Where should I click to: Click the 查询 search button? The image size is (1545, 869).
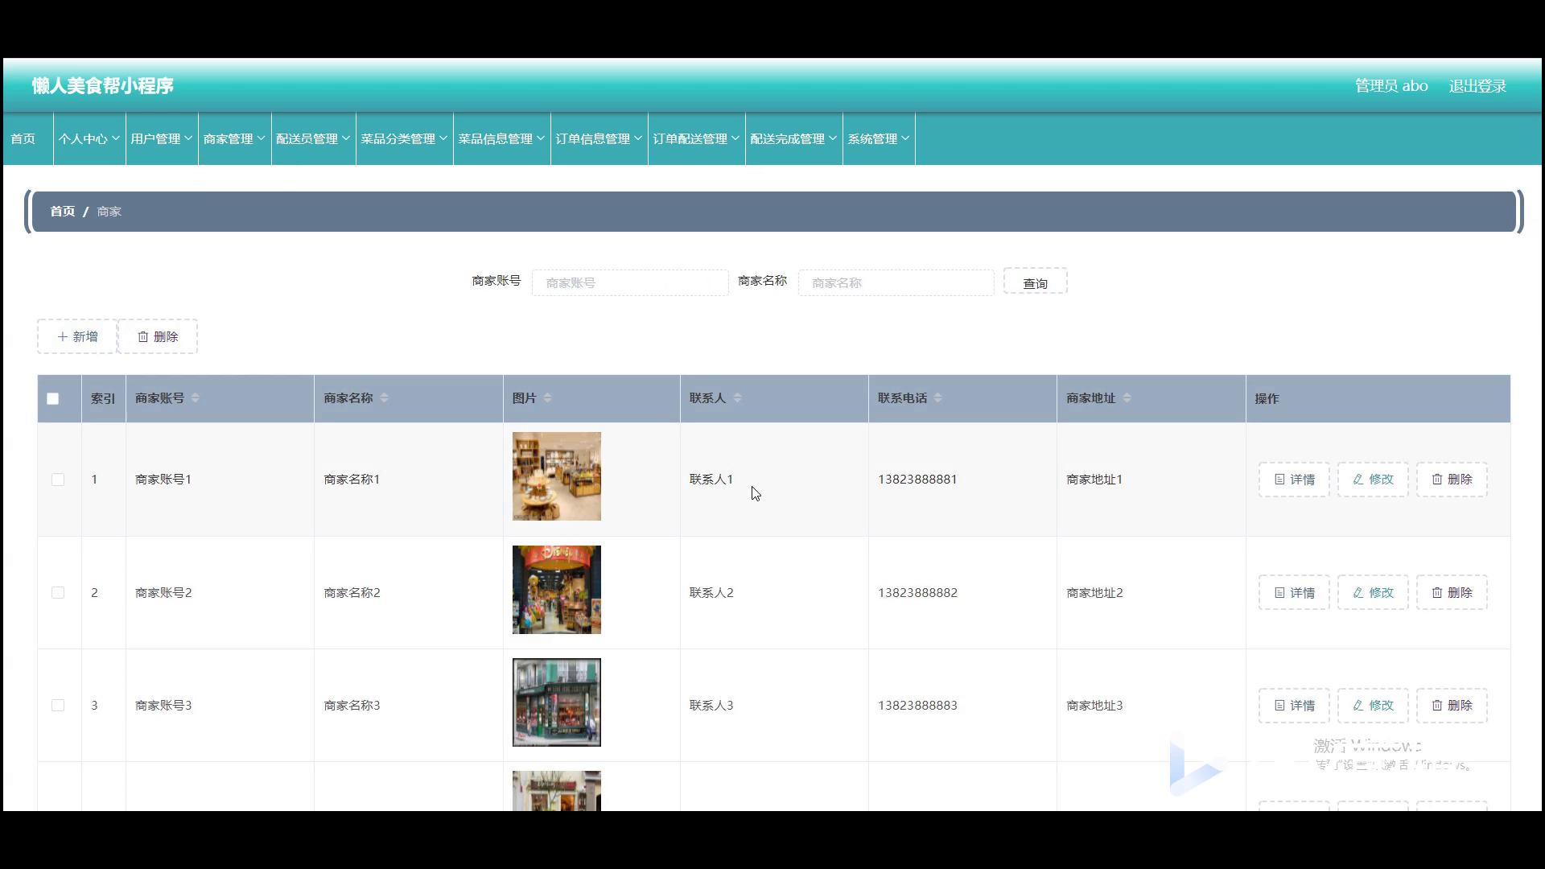[x=1035, y=282]
